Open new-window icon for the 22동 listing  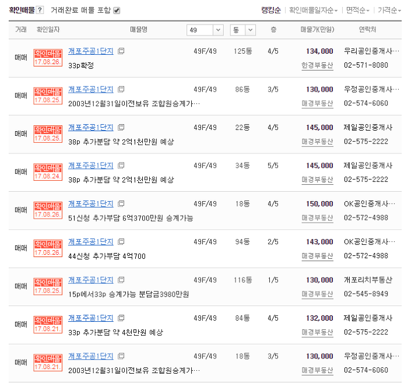tap(121, 127)
